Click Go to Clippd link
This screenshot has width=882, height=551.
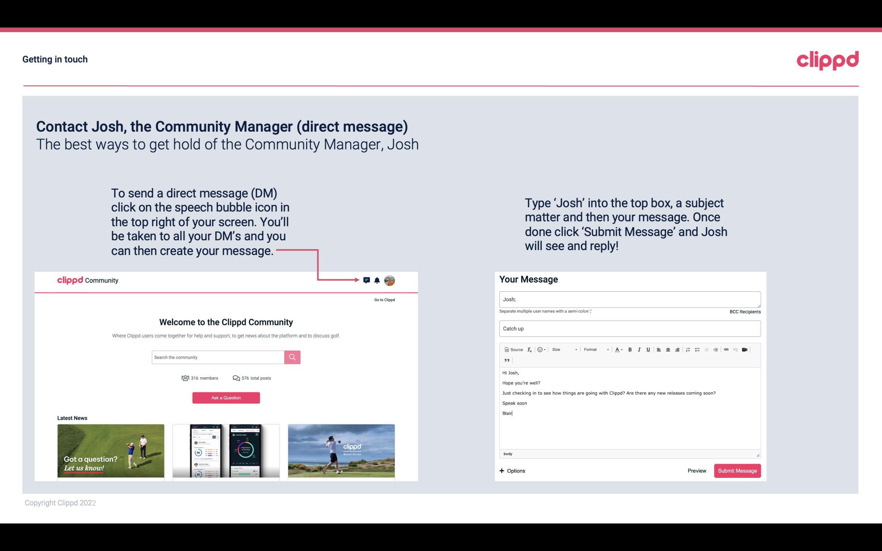point(383,299)
